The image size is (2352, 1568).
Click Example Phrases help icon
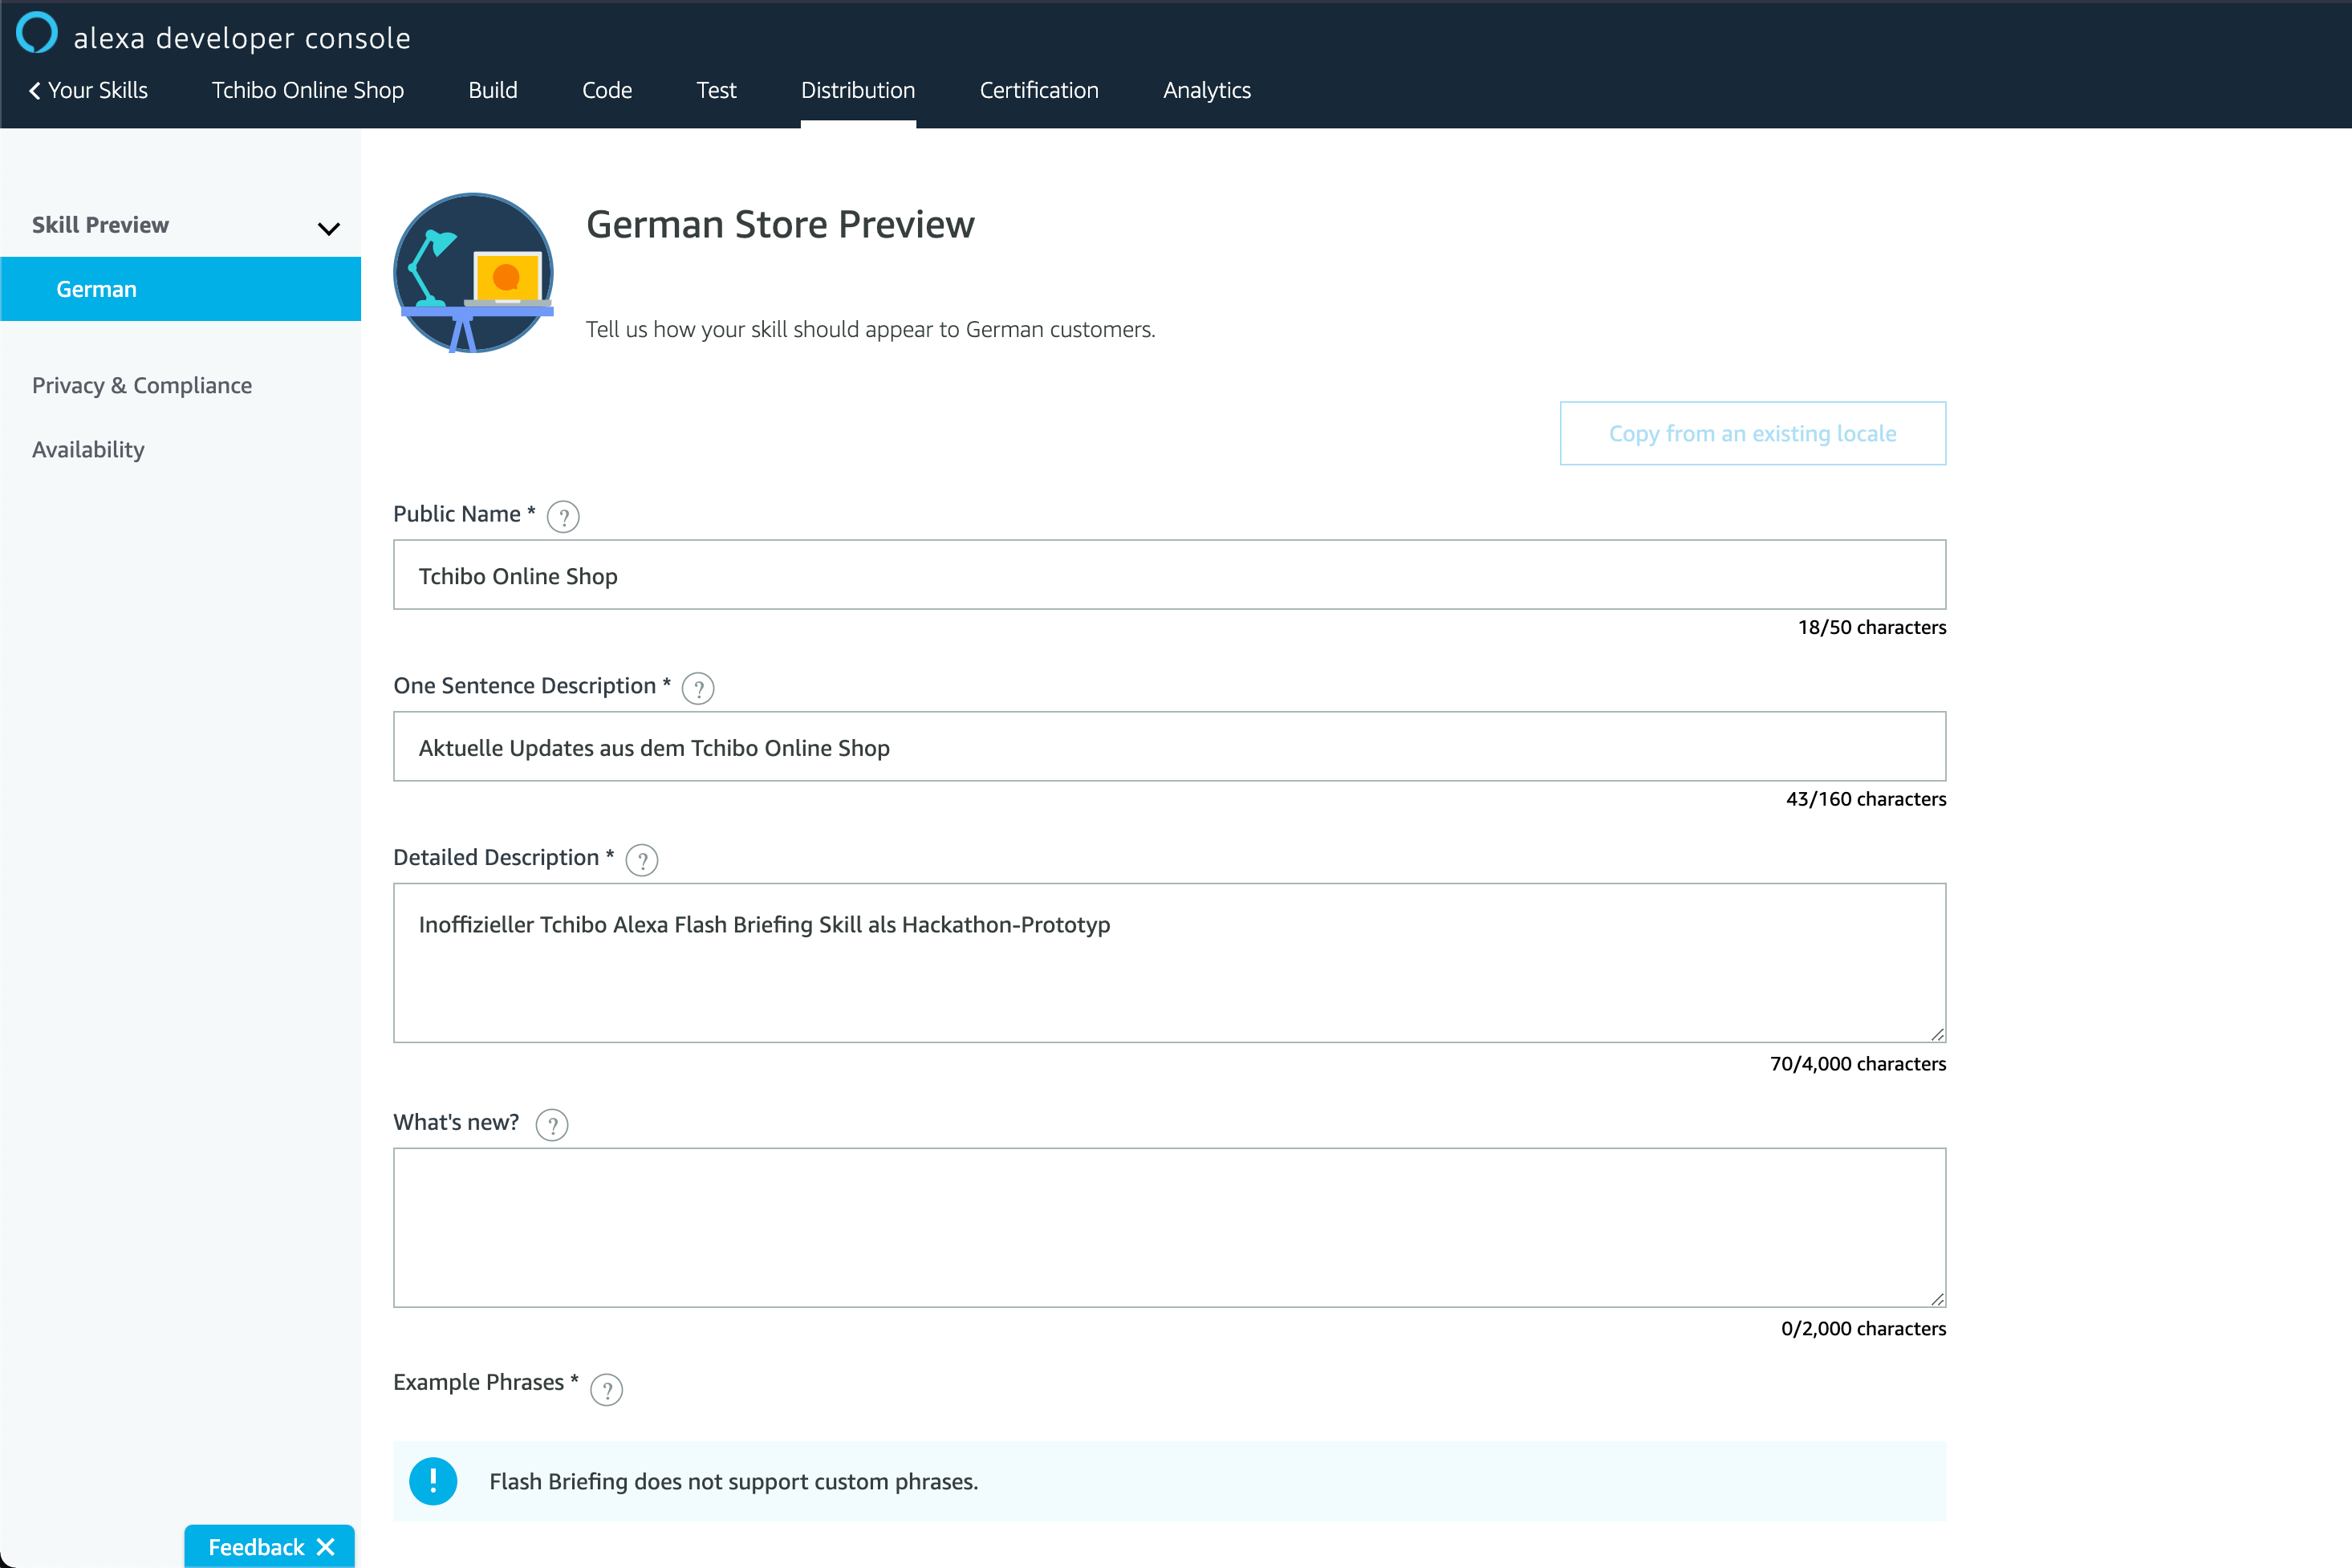pos(606,1390)
